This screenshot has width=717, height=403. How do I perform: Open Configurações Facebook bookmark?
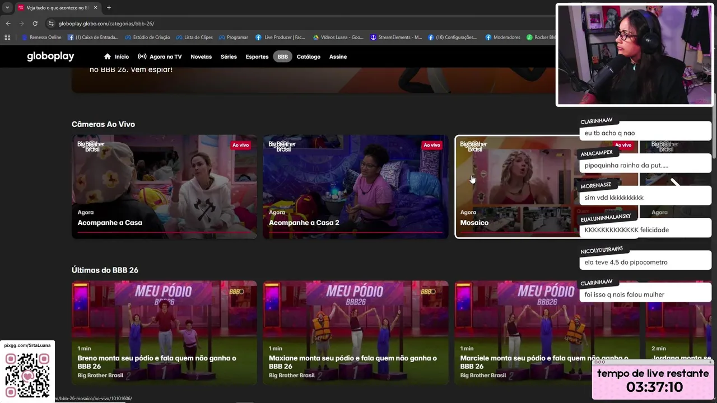pos(452,38)
